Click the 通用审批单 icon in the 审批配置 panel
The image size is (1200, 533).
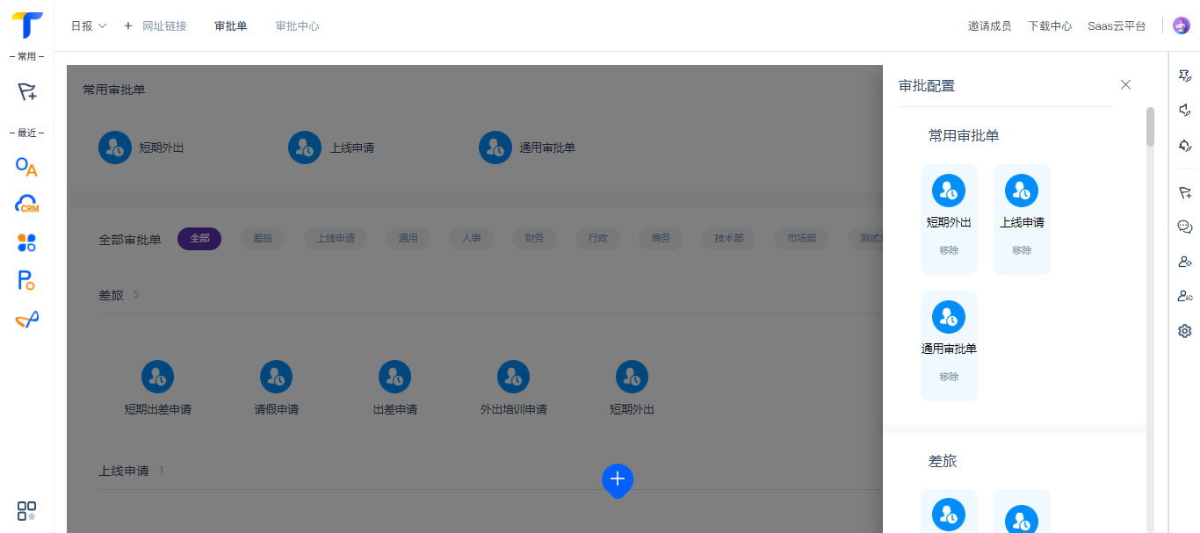[949, 317]
